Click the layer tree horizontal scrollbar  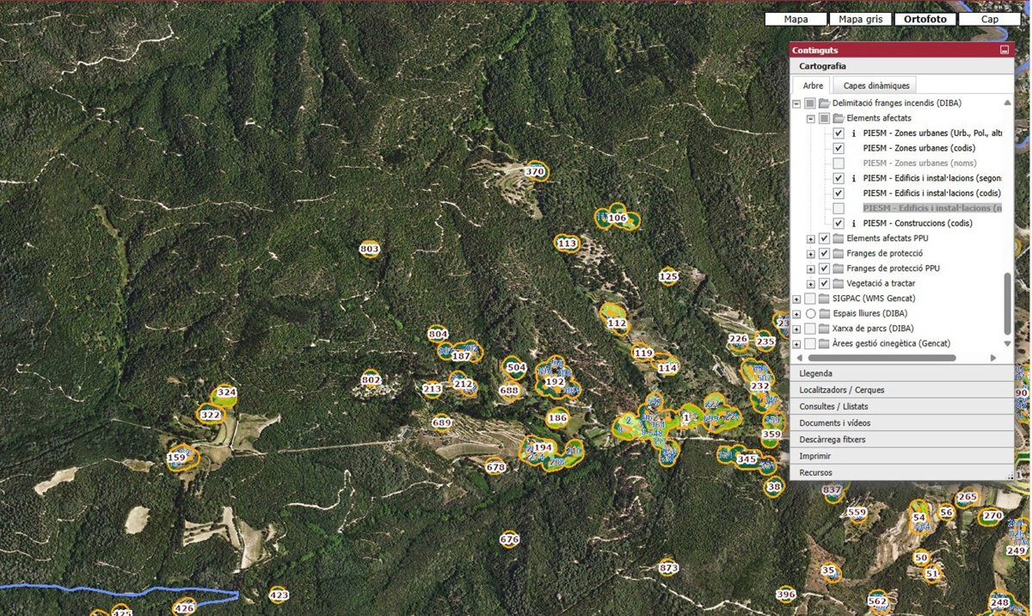[885, 357]
